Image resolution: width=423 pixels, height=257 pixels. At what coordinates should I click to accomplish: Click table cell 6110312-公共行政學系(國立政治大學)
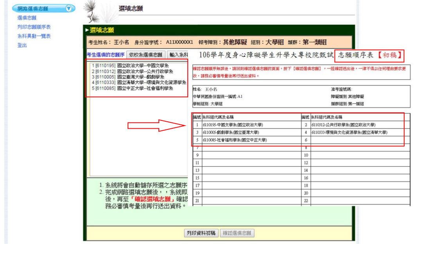point(360,125)
